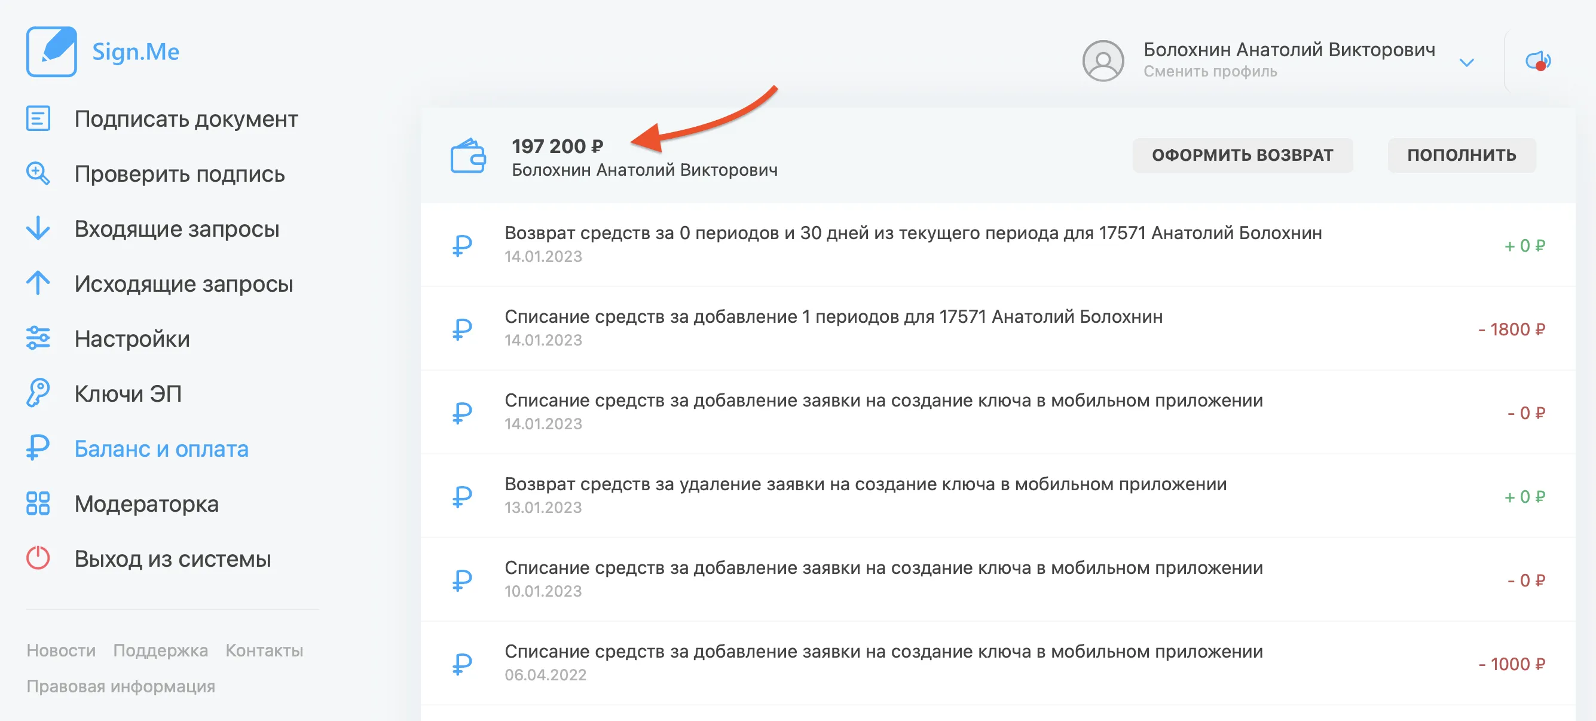The image size is (1596, 721).
Task: Open the Подписать документ menu item
Action: [x=186, y=119]
